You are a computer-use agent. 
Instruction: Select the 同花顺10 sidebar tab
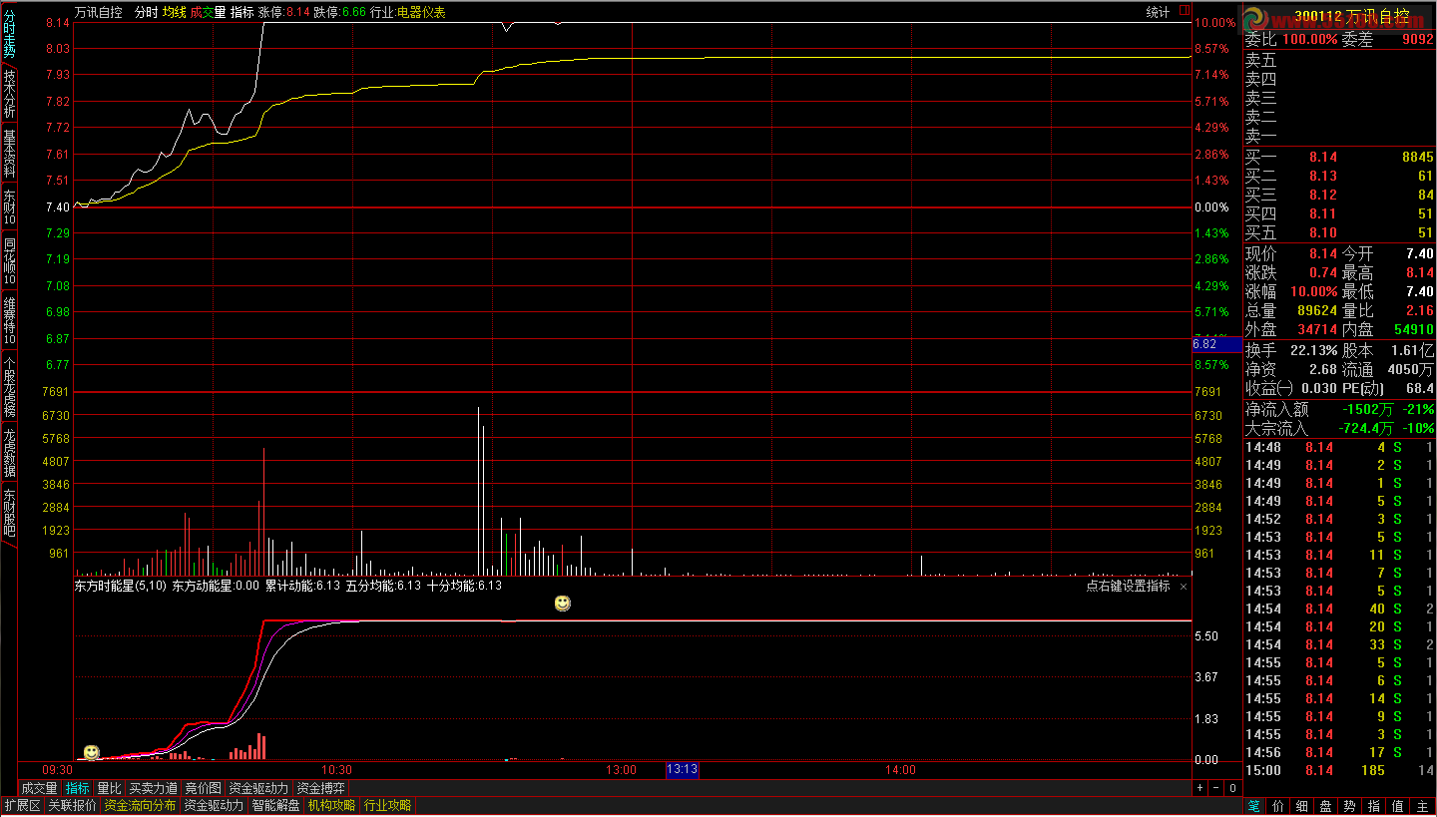[x=9, y=261]
